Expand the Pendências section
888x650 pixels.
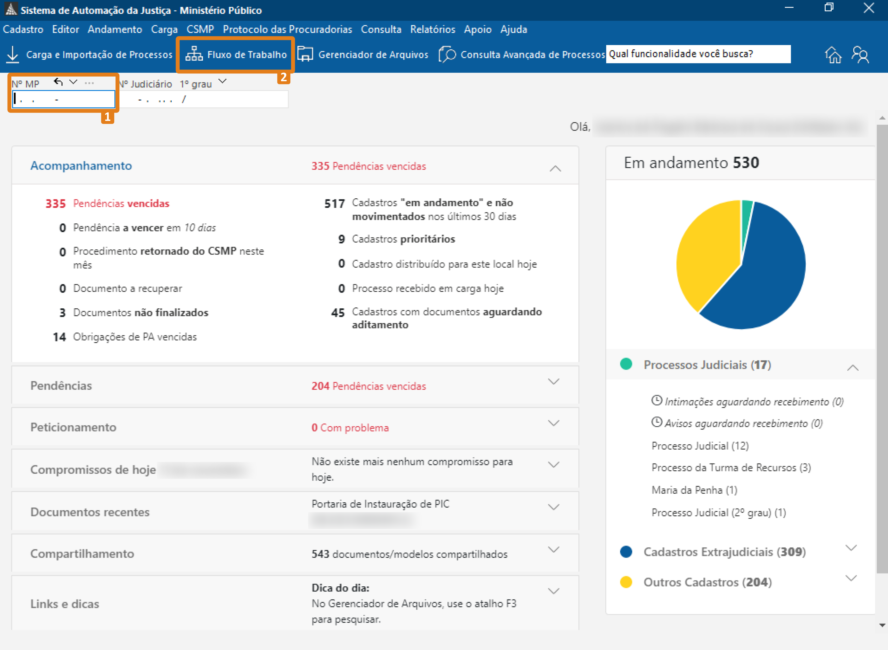click(x=553, y=382)
